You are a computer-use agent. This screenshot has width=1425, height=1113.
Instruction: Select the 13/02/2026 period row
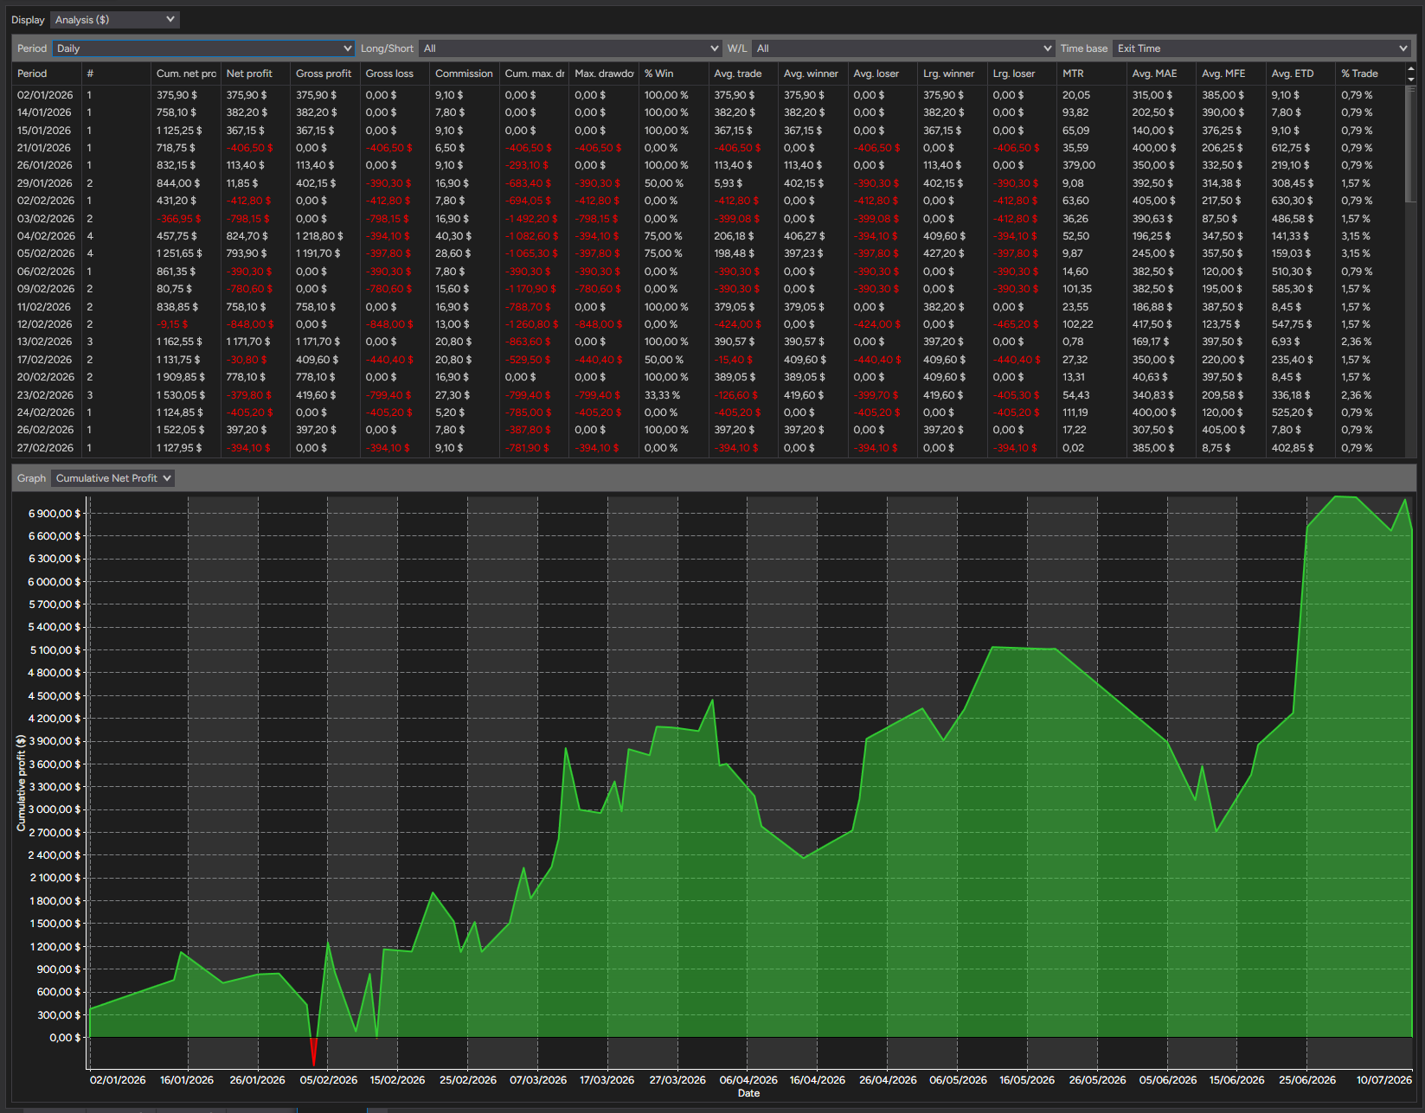coord(709,342)
